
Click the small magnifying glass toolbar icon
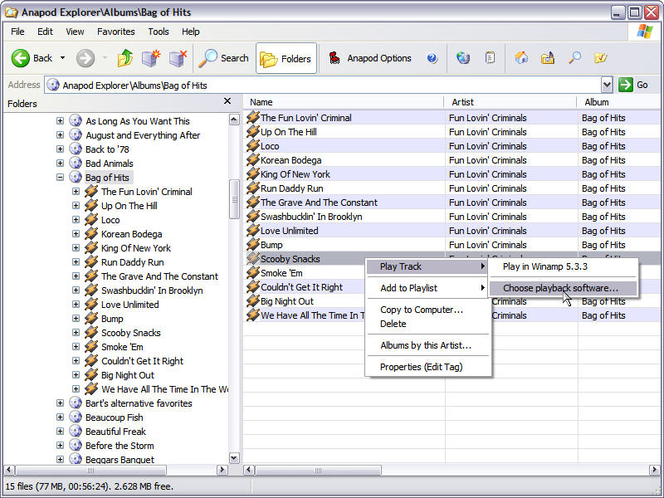click(574, 57)
